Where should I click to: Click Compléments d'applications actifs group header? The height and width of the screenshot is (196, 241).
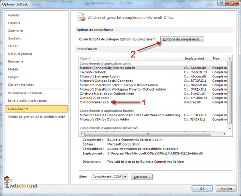(105, 63)
